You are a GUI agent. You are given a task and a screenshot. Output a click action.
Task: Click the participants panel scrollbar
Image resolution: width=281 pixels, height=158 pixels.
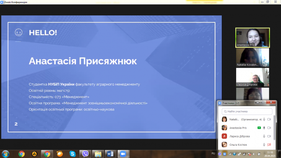coord(274,128)
